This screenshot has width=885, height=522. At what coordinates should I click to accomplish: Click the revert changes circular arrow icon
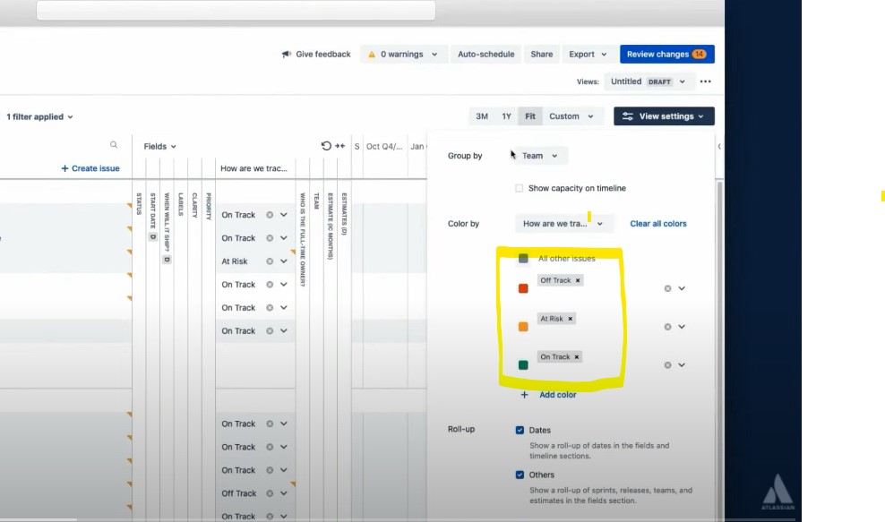click(x=324, y=146)
